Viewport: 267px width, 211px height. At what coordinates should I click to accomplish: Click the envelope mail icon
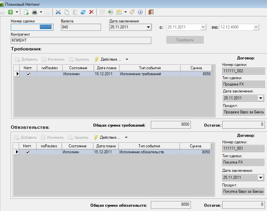(x=119, y=12)
